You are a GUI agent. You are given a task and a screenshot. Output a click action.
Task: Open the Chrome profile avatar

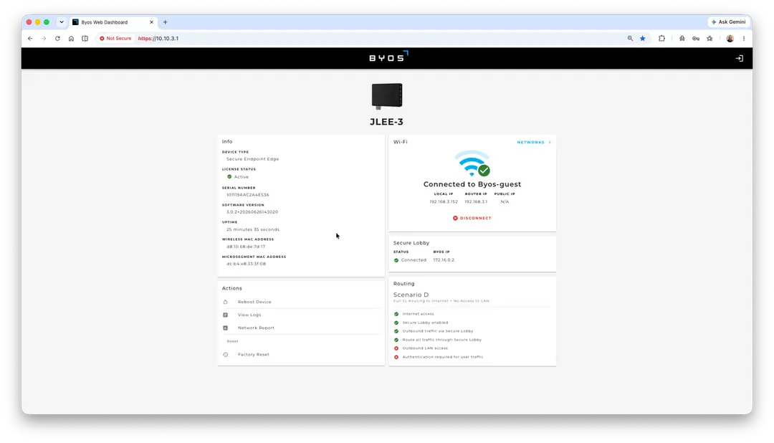(x=730, y=39)
